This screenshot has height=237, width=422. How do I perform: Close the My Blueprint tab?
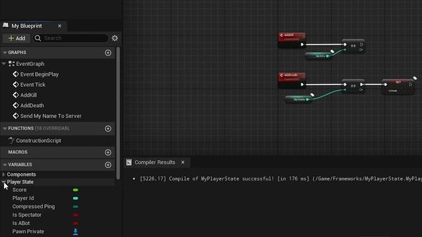[59, 26]
